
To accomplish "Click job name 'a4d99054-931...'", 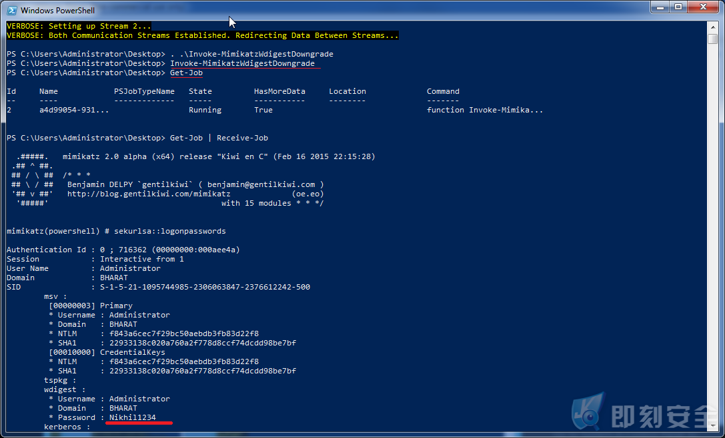I will pyautogui.click(x=74, y=110).
